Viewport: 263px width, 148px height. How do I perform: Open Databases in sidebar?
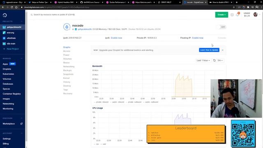[8, 84]
